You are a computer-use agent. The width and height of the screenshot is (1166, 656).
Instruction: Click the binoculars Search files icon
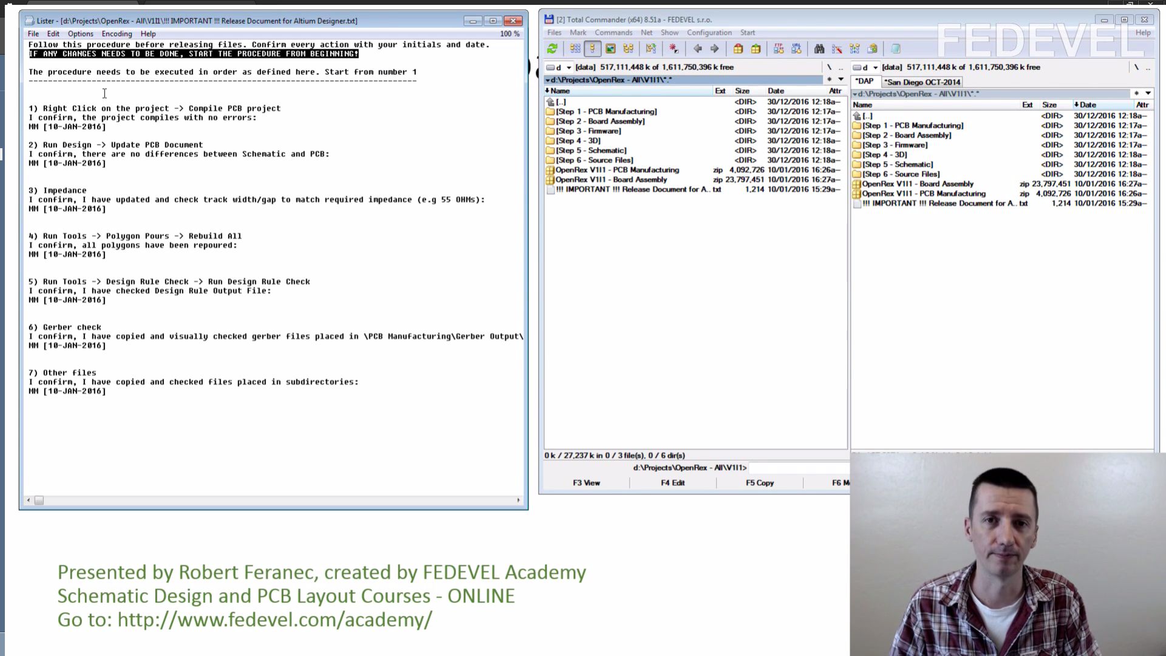click(x=819, y=49)
